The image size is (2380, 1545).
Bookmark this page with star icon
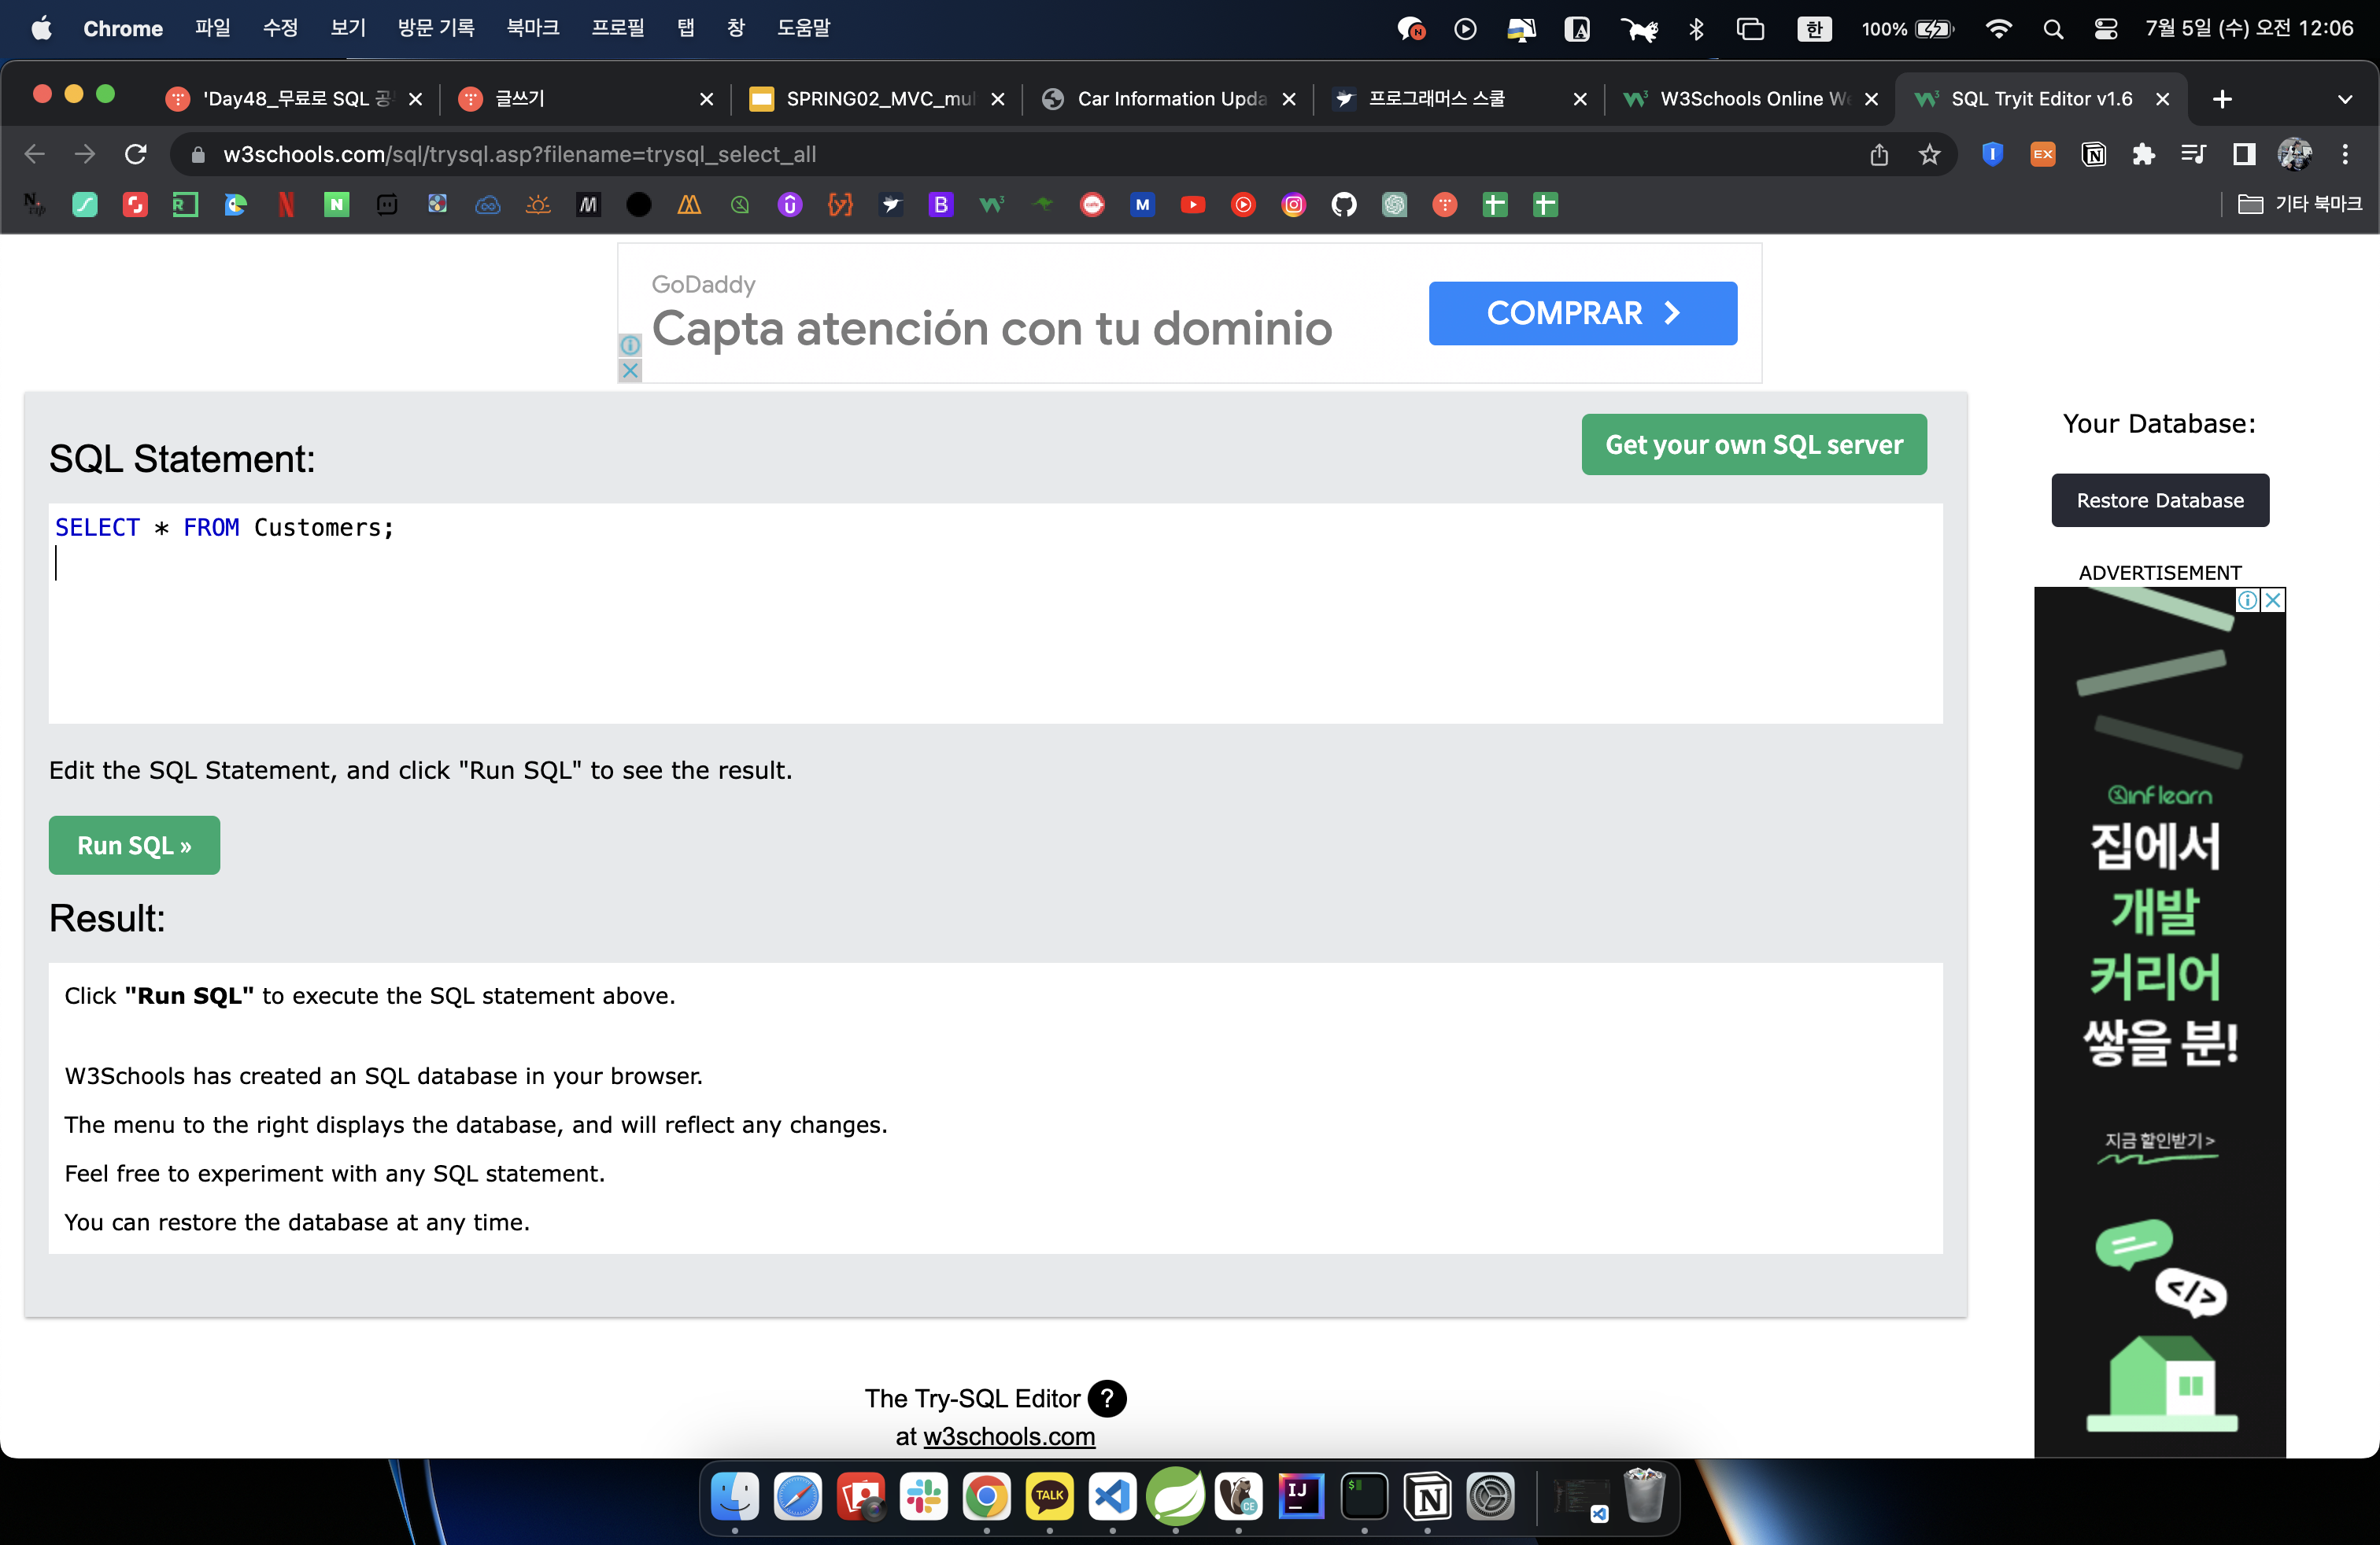(x=1929, y=154)
